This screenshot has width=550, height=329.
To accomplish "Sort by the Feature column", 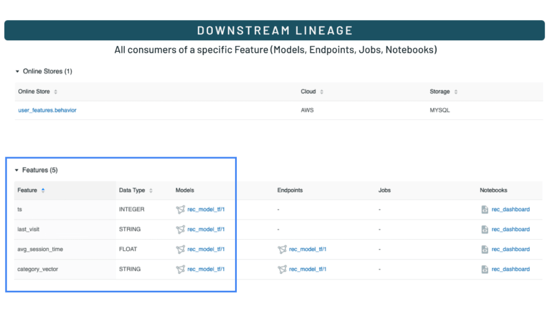I will [x=43, y=190].
